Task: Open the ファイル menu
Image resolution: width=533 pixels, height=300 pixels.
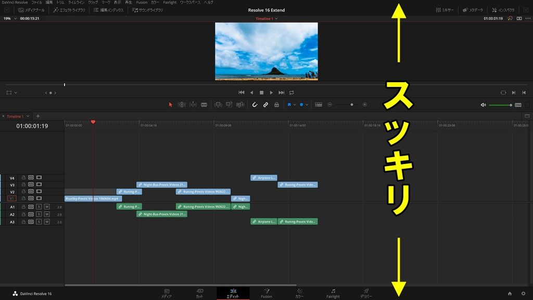Action: (x=36, y=3)
